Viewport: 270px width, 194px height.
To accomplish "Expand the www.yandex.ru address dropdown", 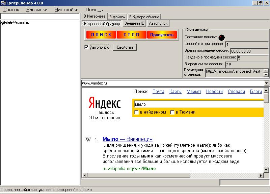I will point(266,83).
